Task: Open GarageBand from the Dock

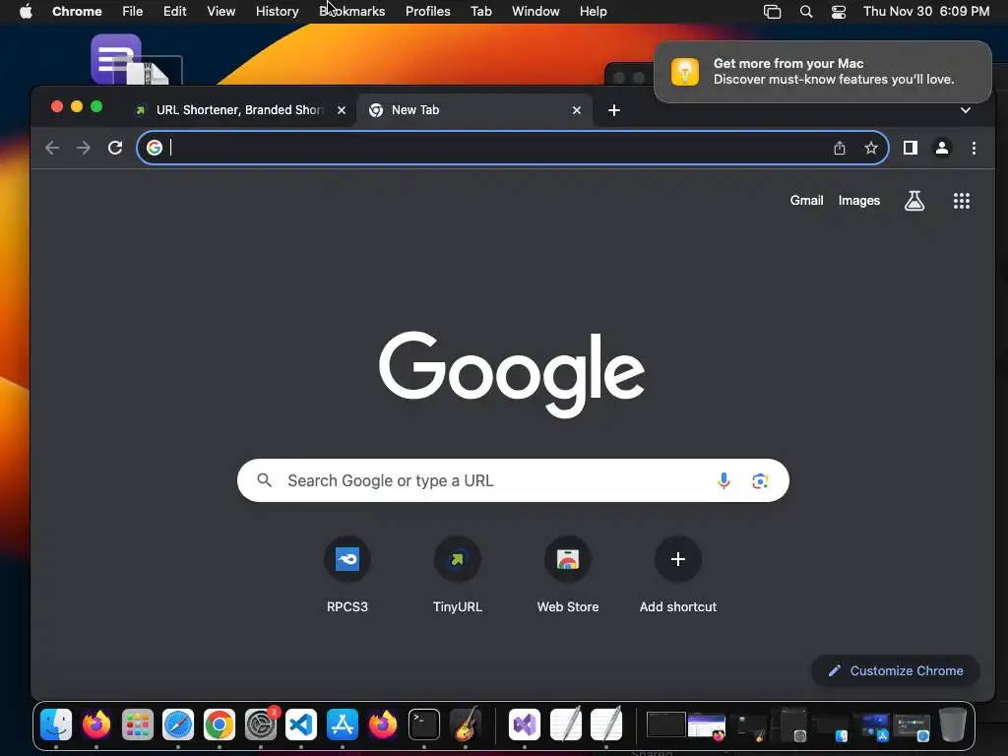Action: point(466,724)
